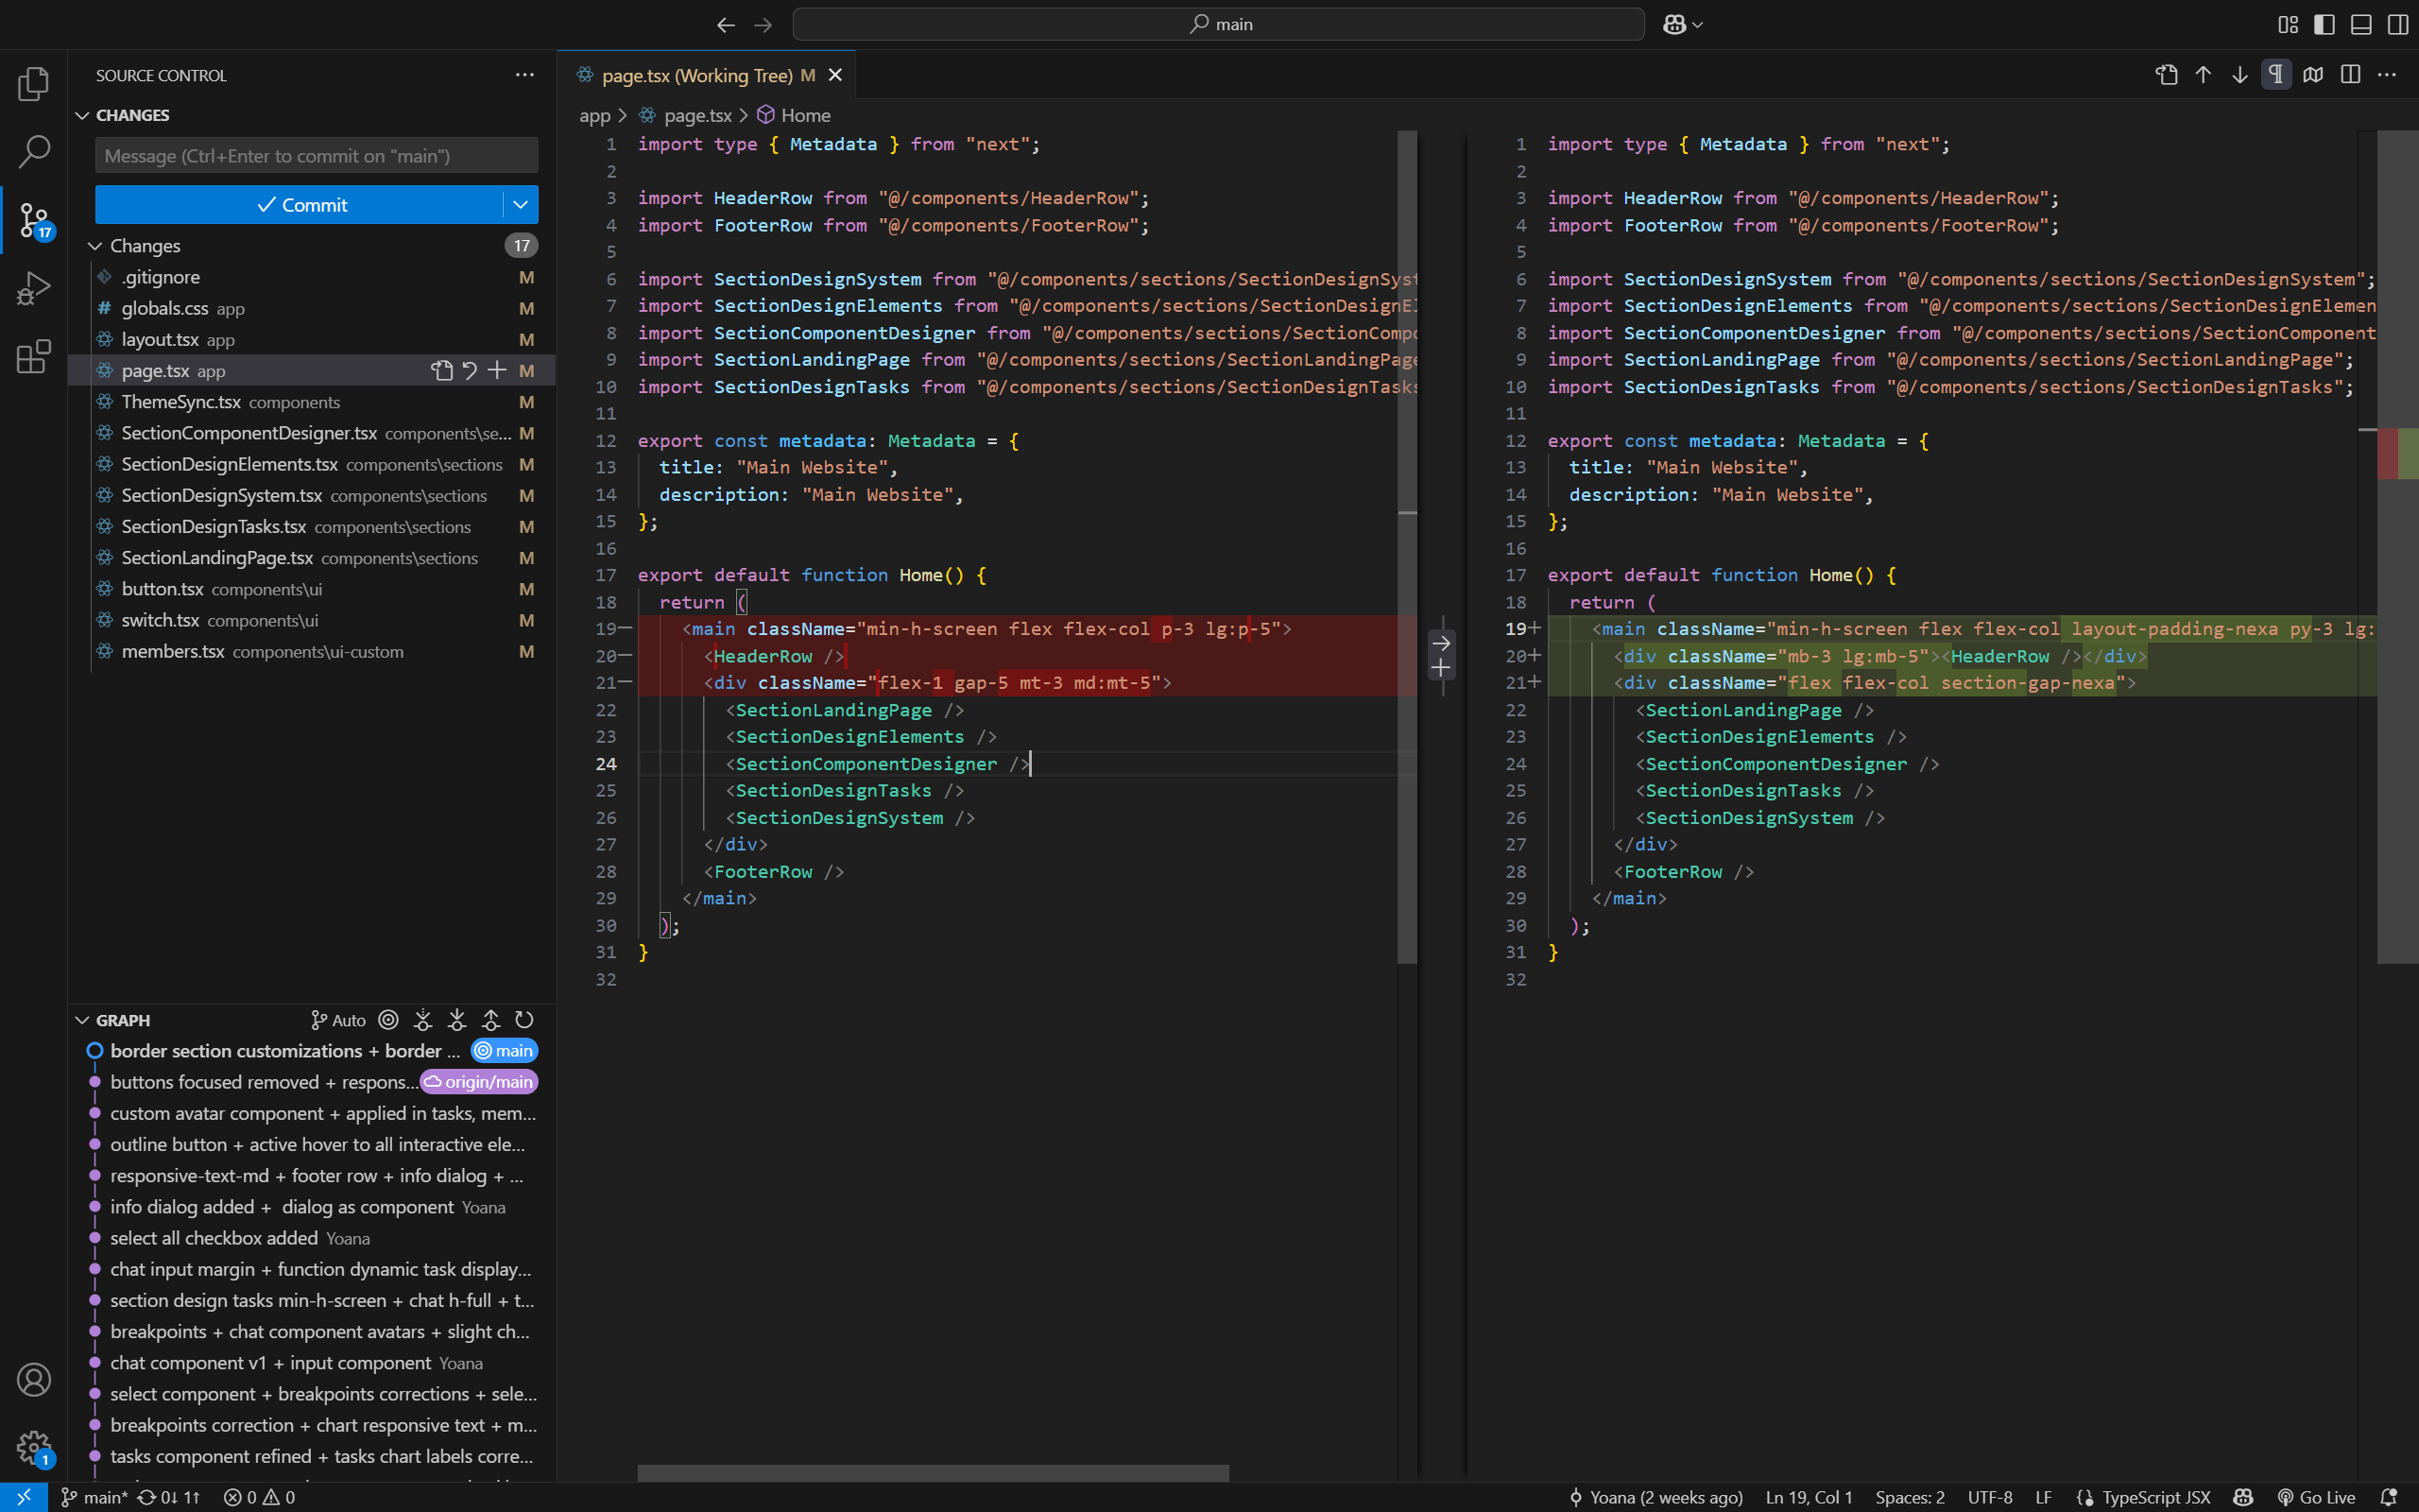The height and width of the screenshot is (1512, 2419).
Task: Open editor More Actions ellipsis
Action: tap(2387, 75)
